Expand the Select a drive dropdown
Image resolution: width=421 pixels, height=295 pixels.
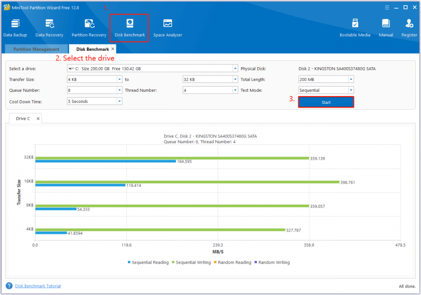[235, 69]
